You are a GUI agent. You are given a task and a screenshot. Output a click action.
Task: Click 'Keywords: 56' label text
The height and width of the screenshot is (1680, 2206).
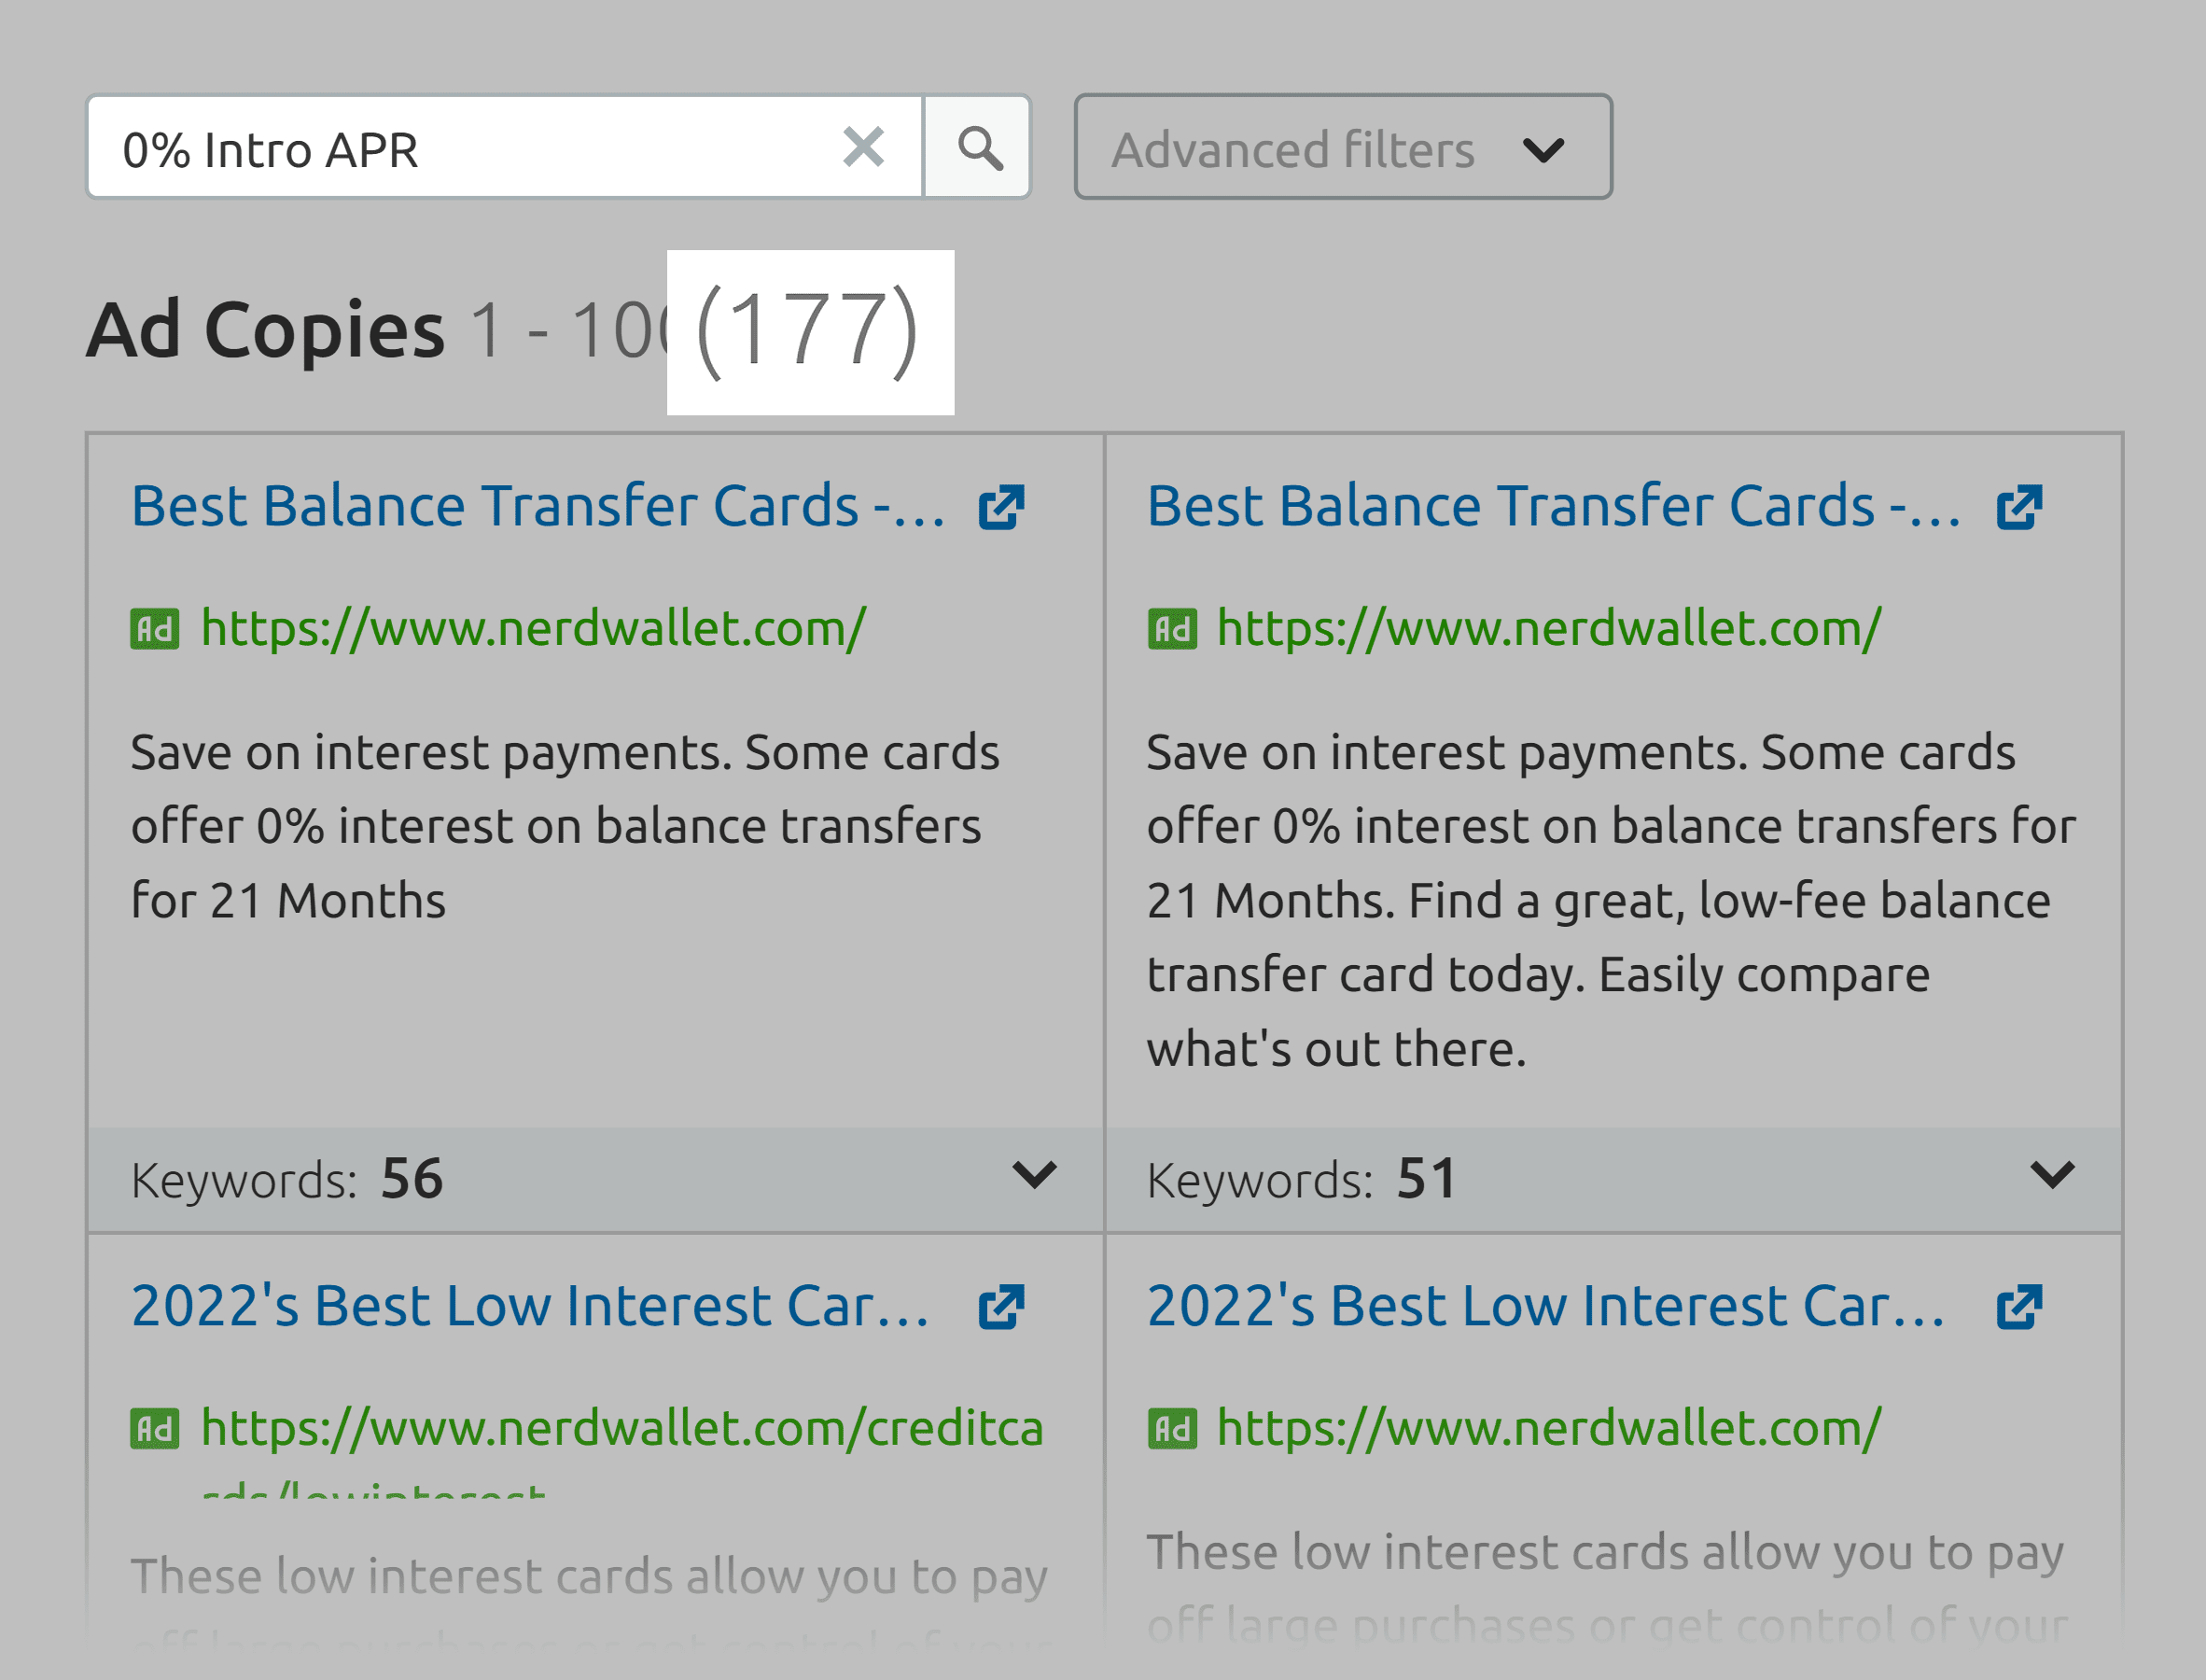pyautogui.click(x=286, y=1180)
